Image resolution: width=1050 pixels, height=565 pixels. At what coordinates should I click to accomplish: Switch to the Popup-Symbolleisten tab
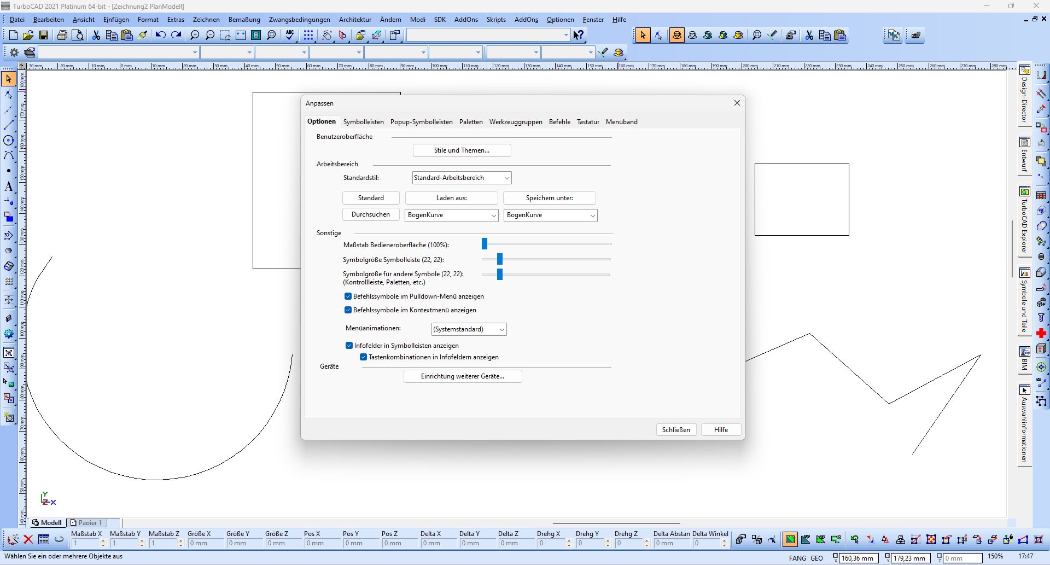(422, 122)
